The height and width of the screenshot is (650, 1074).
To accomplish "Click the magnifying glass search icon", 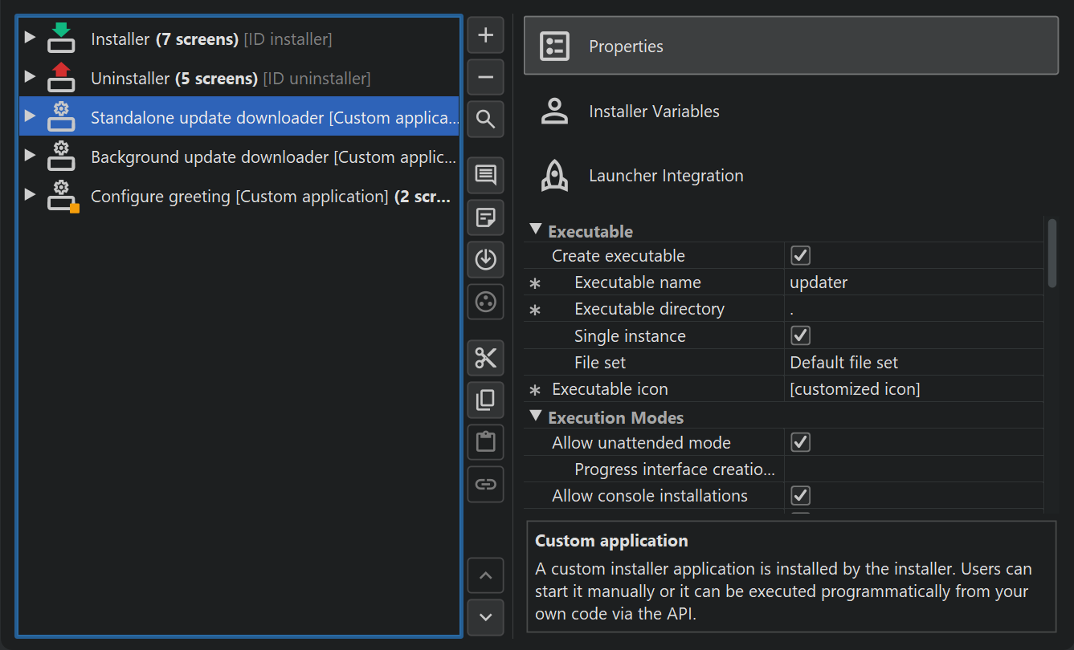I will coord(485,120).
